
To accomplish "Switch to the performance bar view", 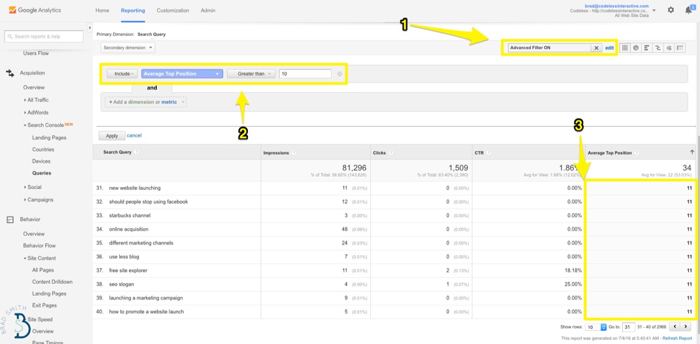I will (646, 48).
